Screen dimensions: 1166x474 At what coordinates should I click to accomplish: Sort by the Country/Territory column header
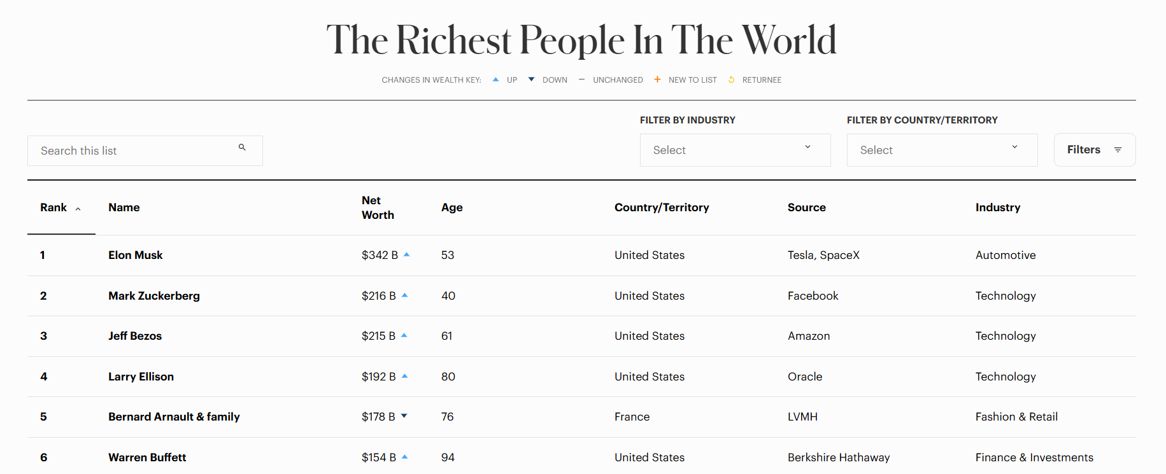(x=661, y=207)
